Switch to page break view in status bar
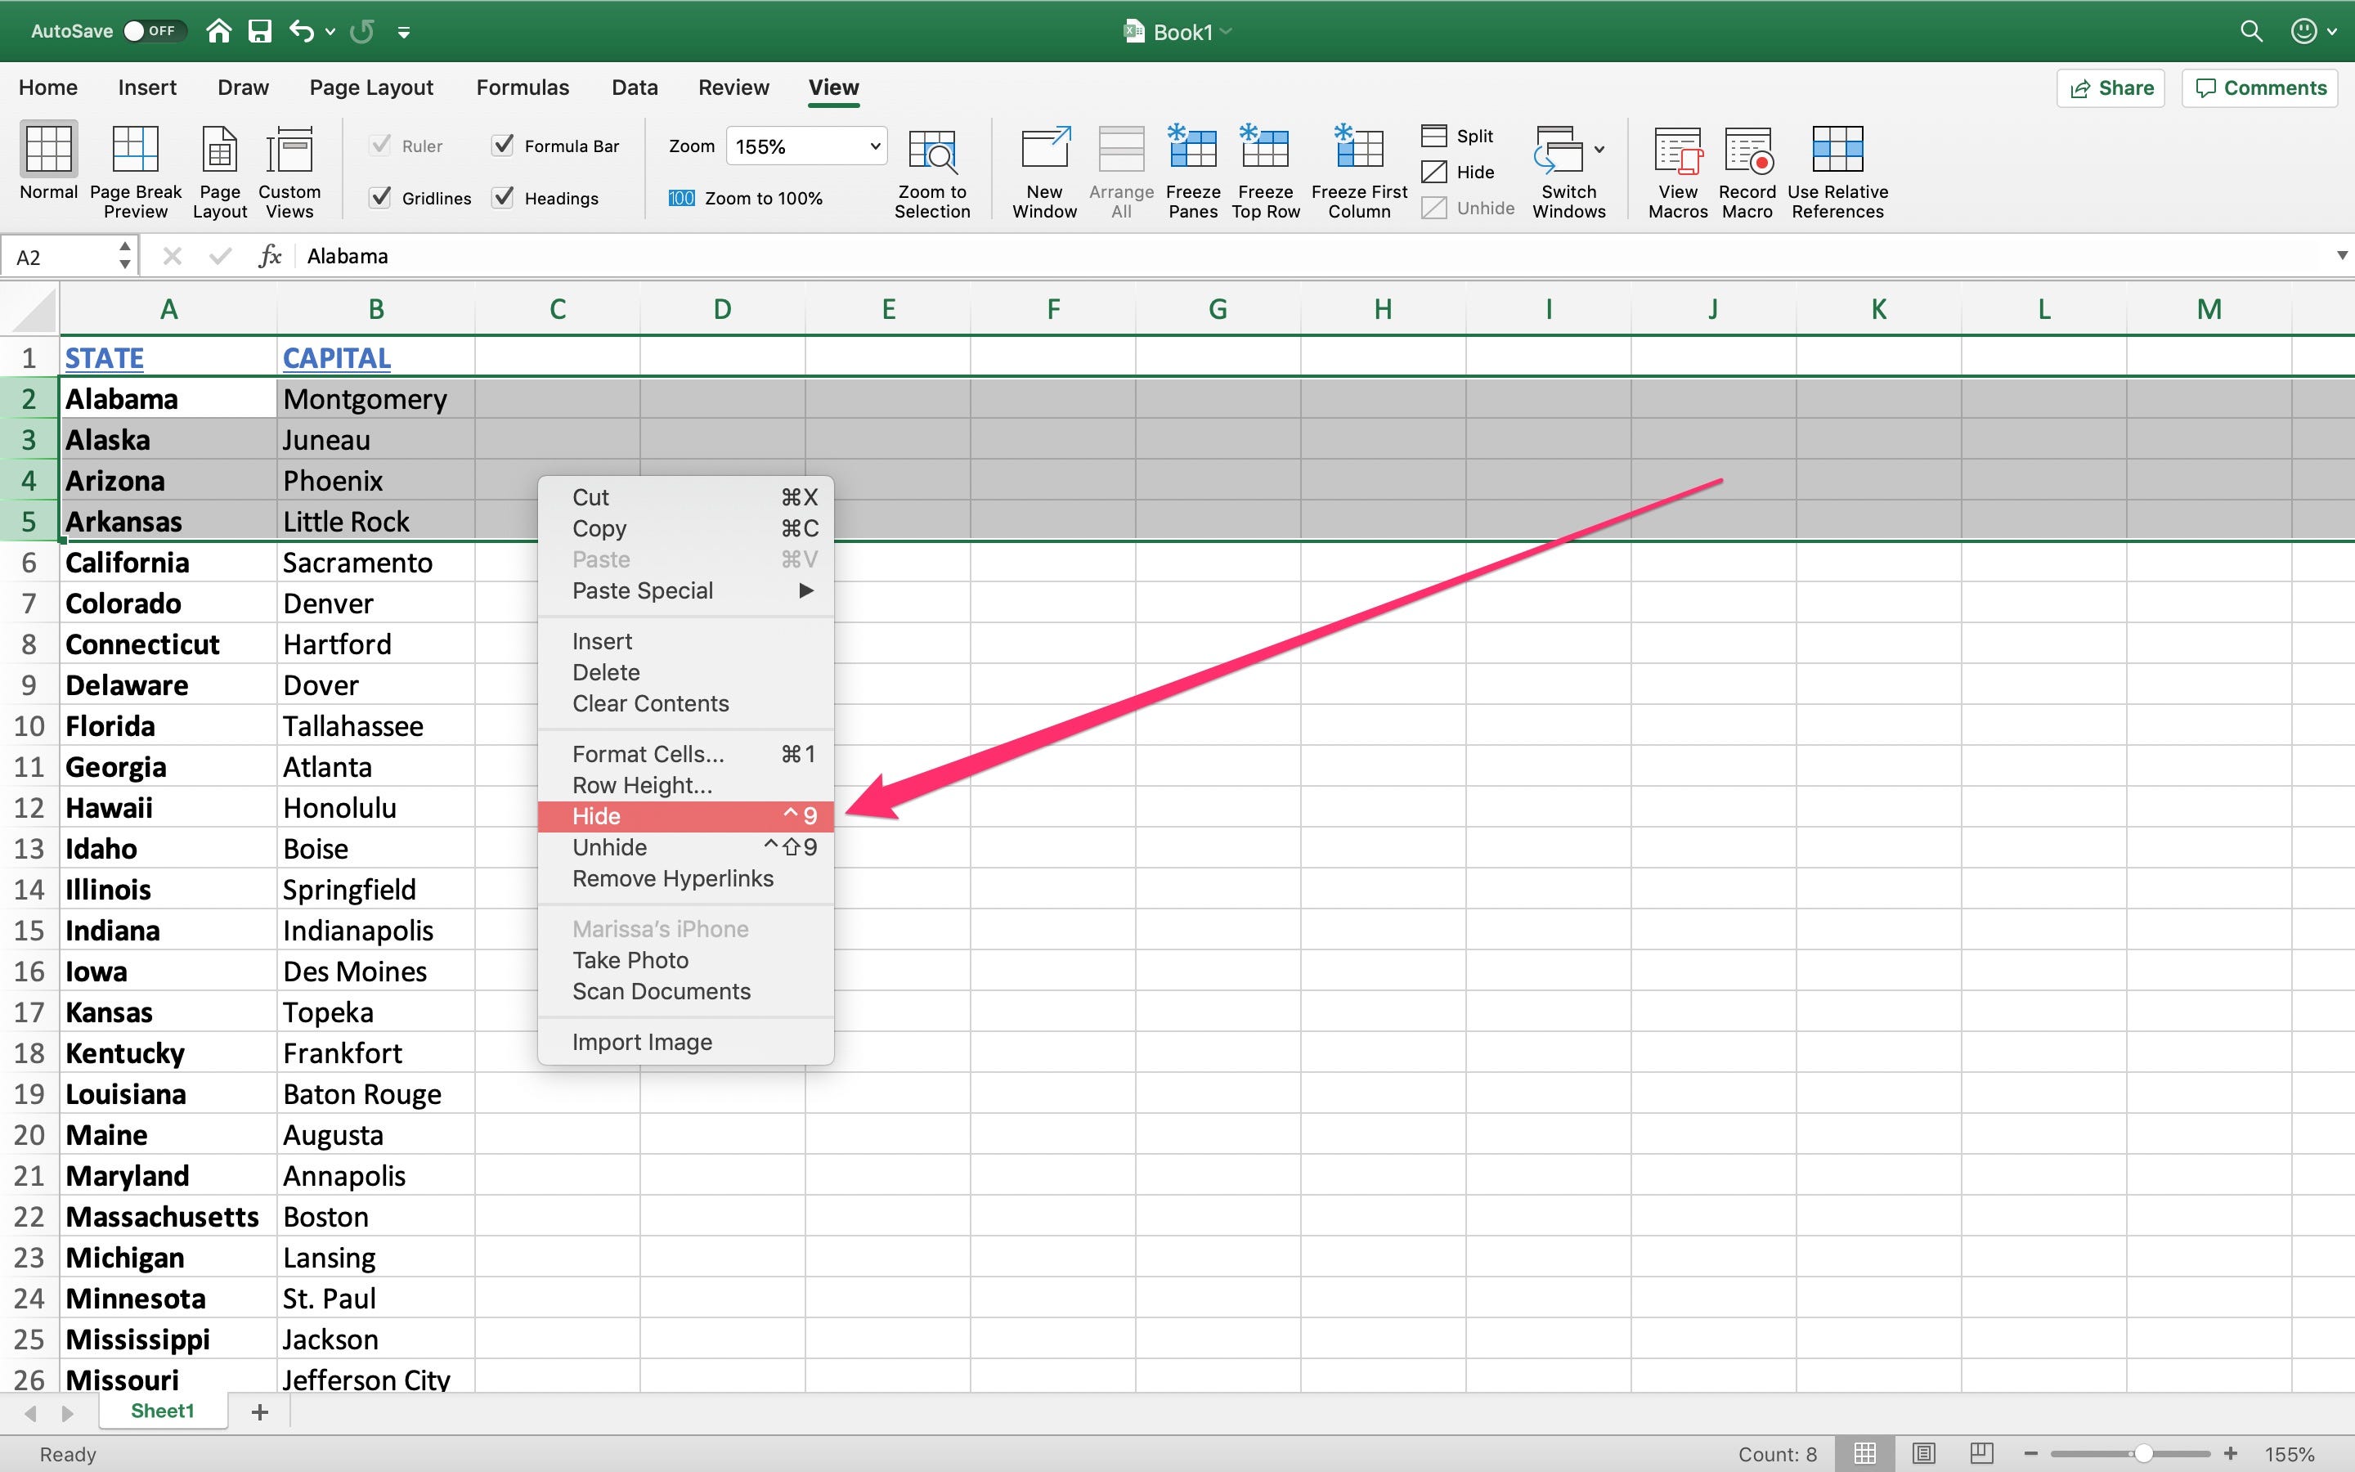 (x=1981, y=1453)
